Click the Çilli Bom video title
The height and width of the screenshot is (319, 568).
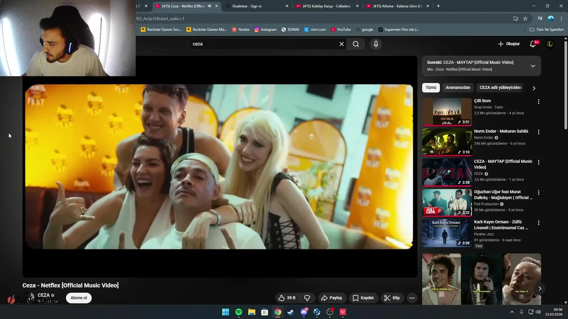tap(482, 101)
